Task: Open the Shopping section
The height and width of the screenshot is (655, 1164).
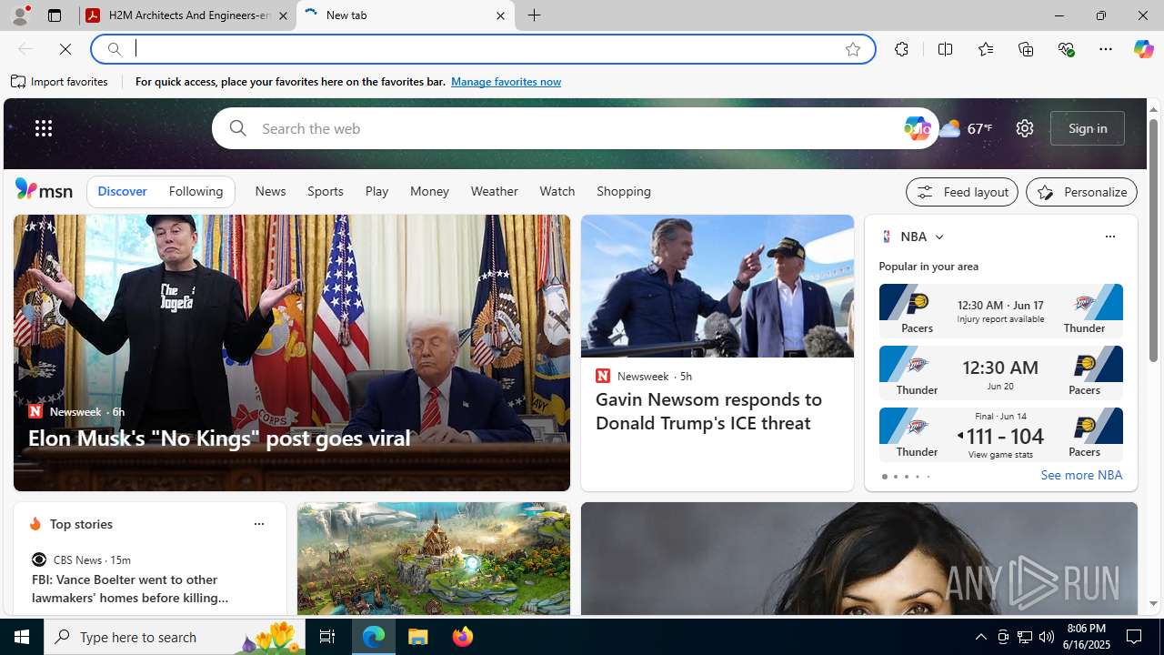Action: tap(624, 192)
